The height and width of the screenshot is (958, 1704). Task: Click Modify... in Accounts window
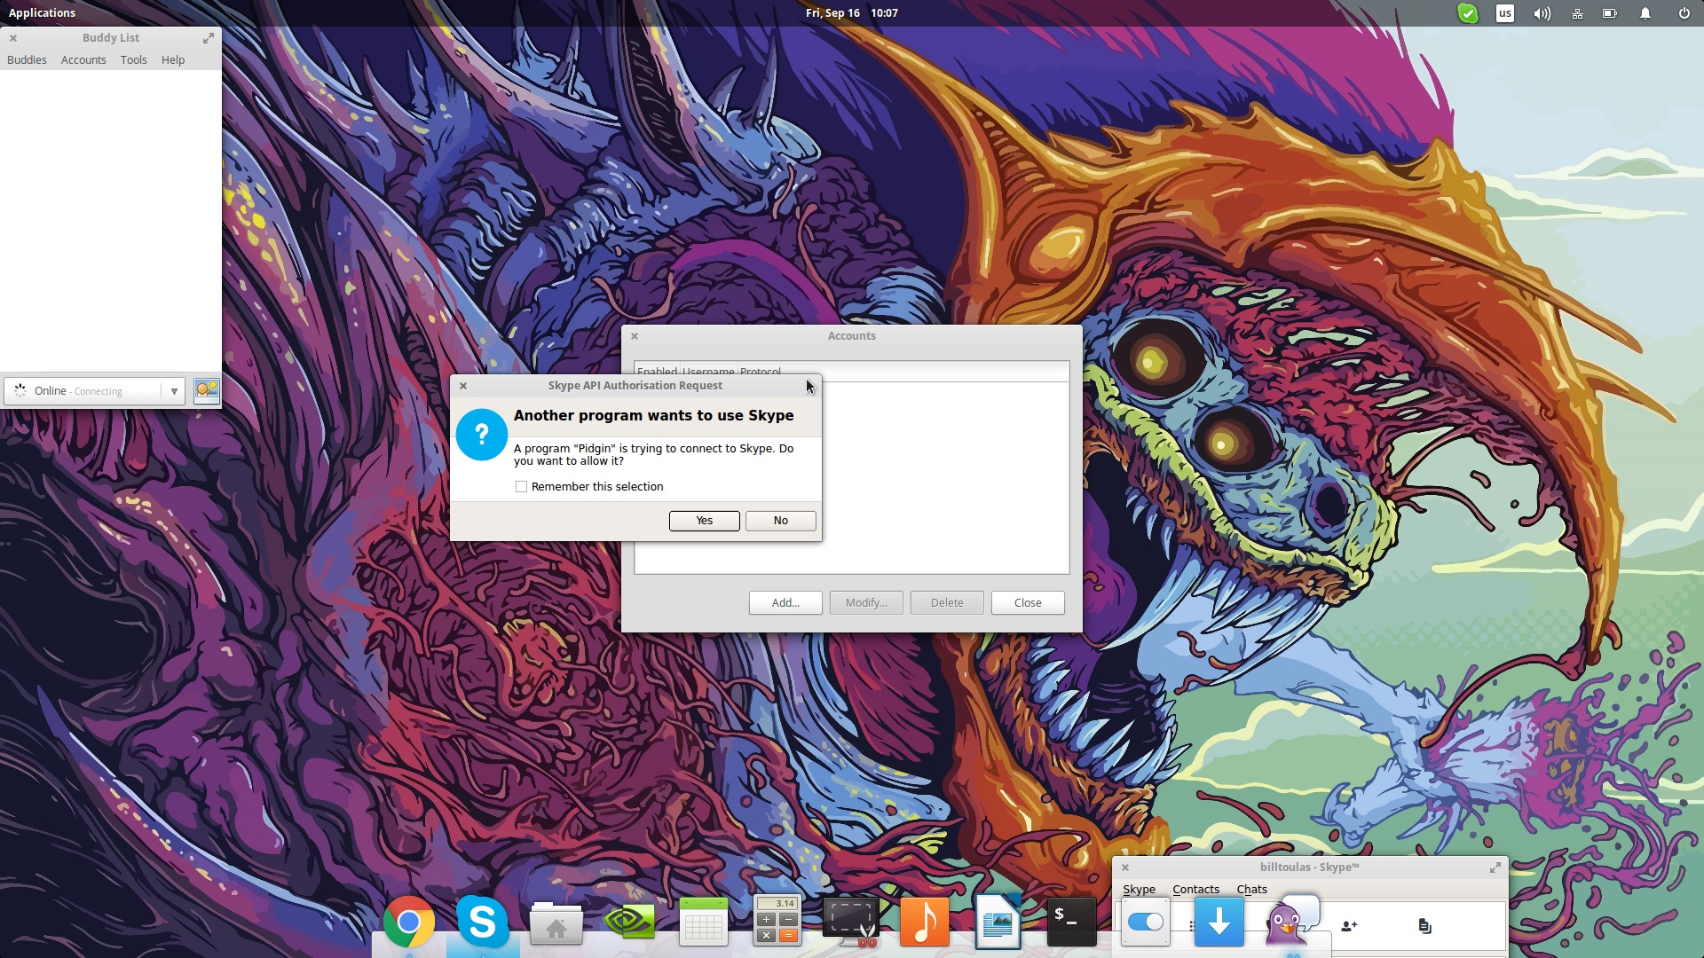click(866, 603)
